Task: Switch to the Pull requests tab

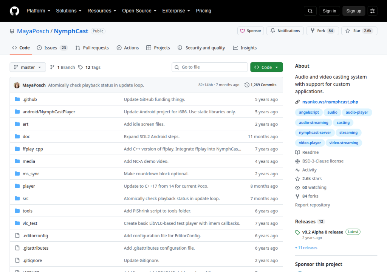Action: coord(92,48)
